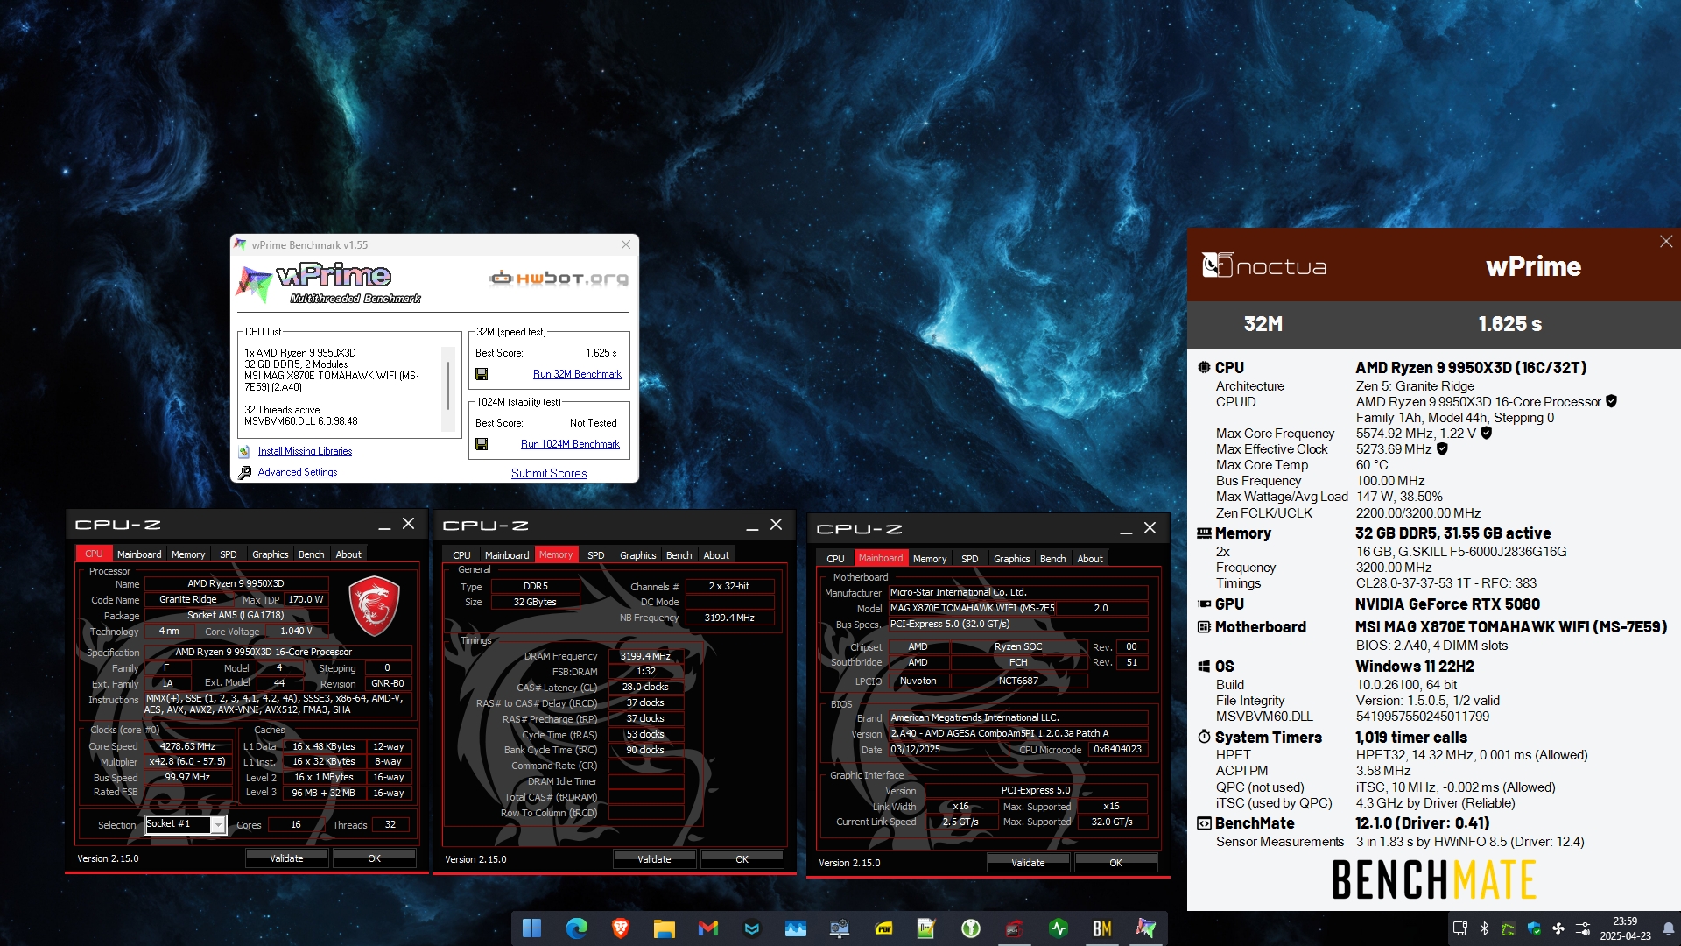Click the Noctua logo in BenchMate panel
This screenshot has height=946, width=1681.
click(1264, 265)
